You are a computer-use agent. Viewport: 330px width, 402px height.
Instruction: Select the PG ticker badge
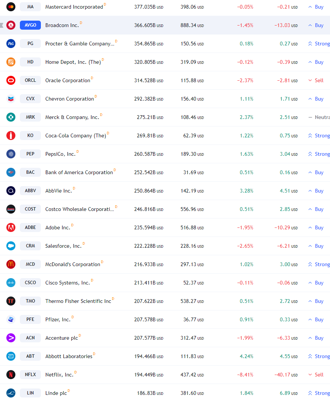pos(30,44)
